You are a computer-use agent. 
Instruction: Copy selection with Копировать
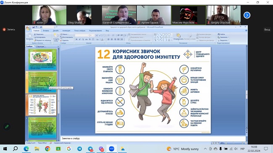(39, 37)
